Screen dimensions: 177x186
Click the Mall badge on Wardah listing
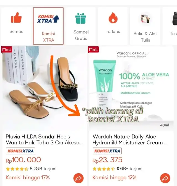pos(93,49)
